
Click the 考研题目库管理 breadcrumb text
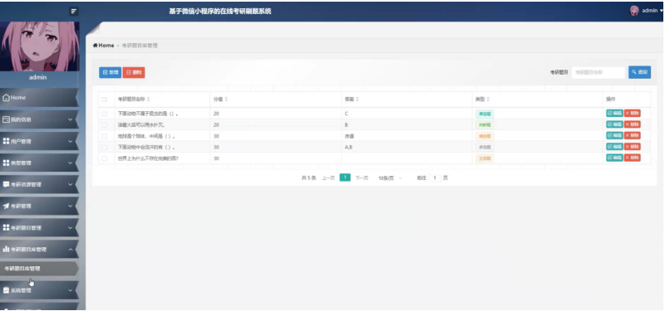click(x=140, y=46)
